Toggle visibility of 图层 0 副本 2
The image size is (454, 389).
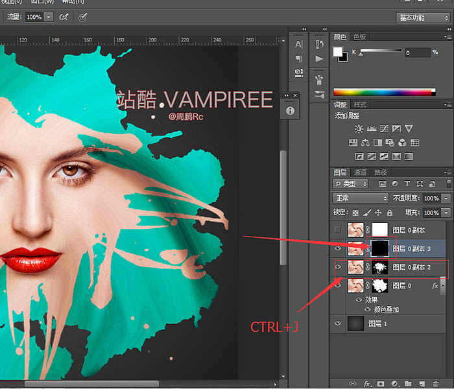click(x=337, y=266)
